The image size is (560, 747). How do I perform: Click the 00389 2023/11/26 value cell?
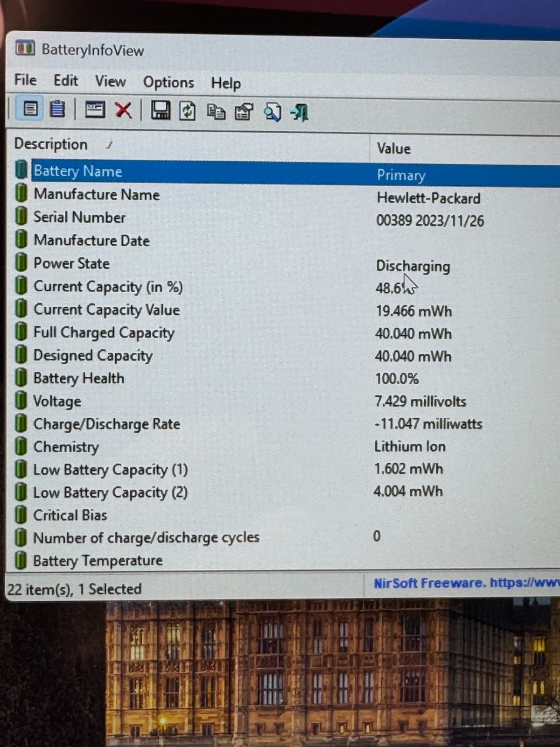pos(430,220)
